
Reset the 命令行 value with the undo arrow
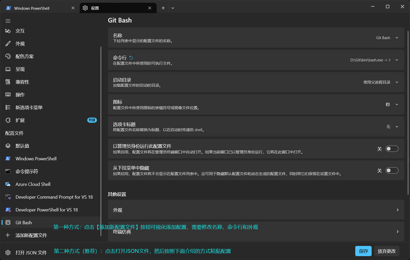[131, 58]
